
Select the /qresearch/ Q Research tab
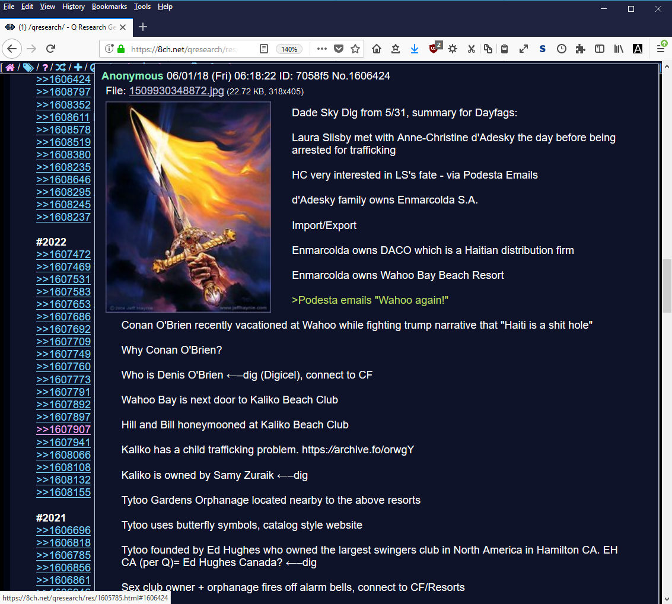pos(66,27)
